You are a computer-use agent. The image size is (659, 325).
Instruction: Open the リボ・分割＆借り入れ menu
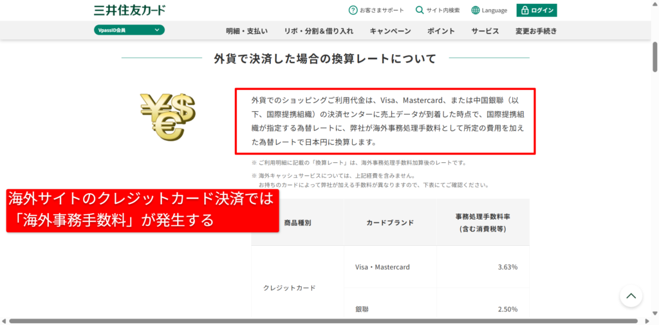(319, 31)
